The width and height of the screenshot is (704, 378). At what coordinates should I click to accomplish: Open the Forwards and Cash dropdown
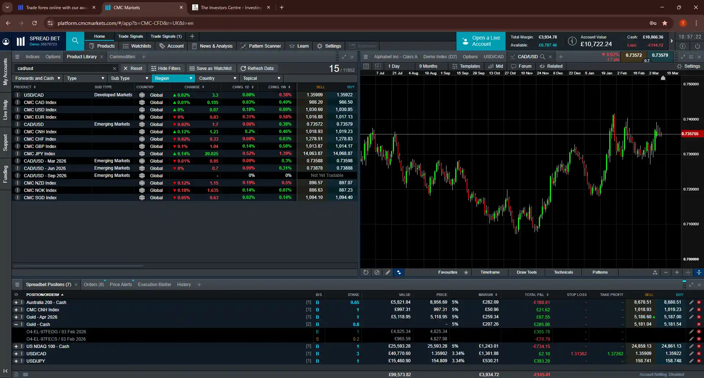tap(37, 78)
